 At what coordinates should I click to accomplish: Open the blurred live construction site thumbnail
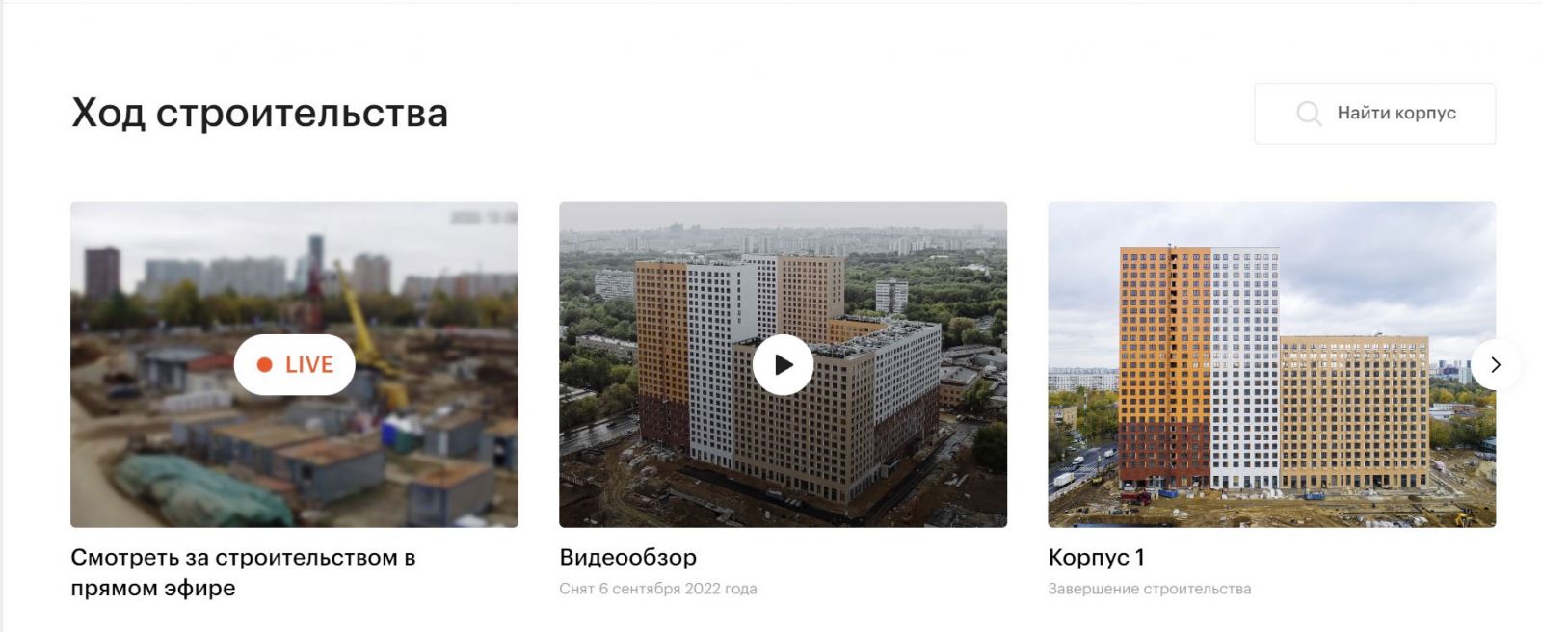click(x=294, y=364)
